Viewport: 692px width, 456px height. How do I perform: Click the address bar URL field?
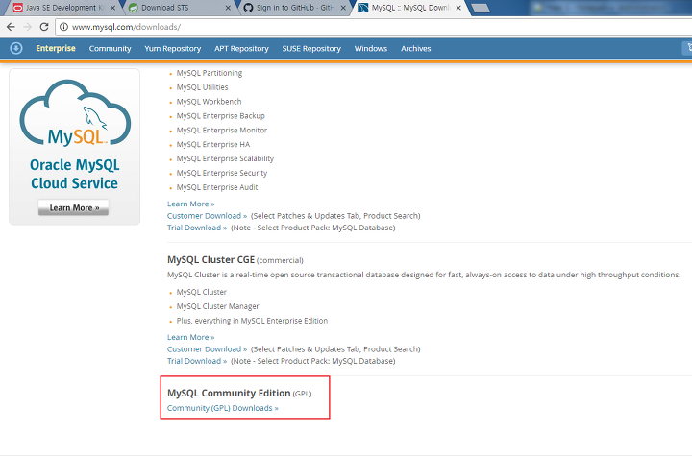pos(375,27)
